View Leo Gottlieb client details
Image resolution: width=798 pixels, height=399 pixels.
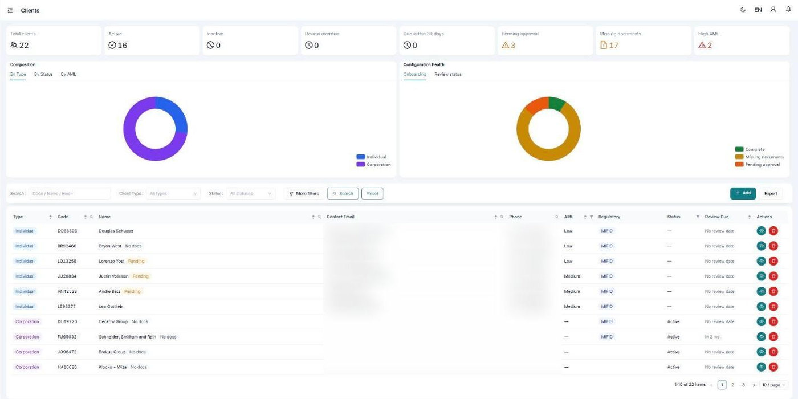(x=761, y=306)
